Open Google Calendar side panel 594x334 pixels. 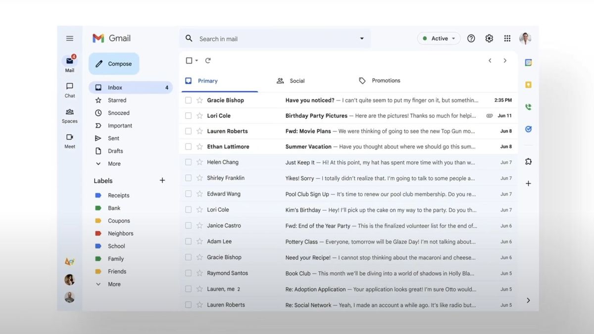528,63
